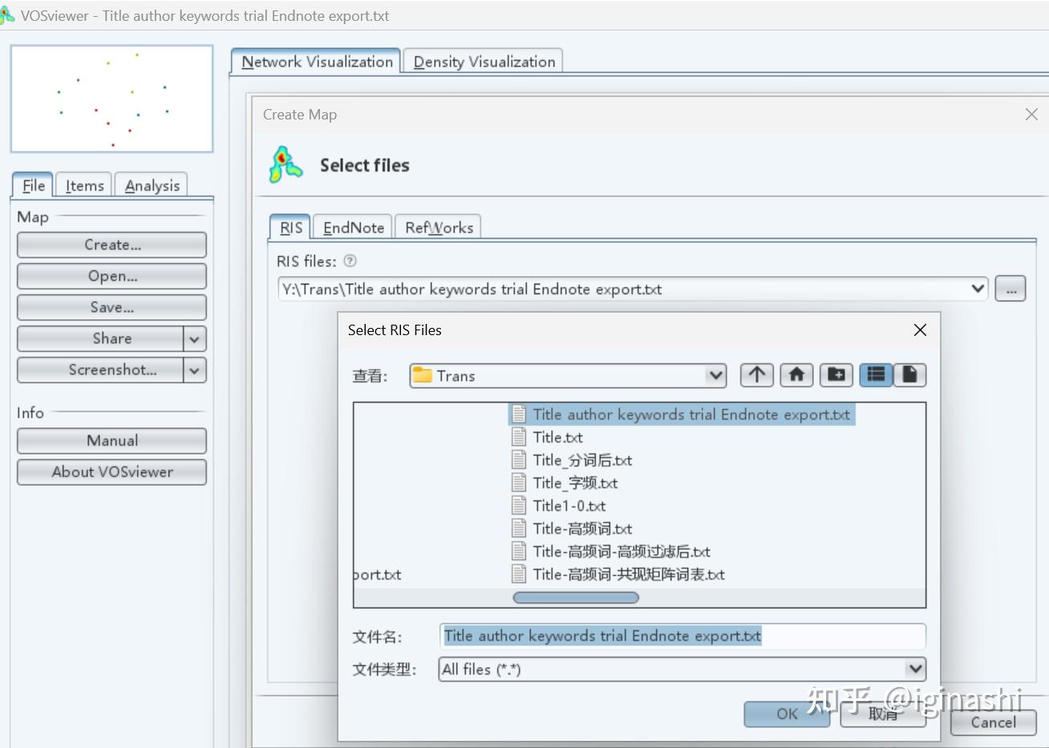This screenshot has height=748, width=1049.
Task: Go to the home folder
Action: (x=796, y=374)
